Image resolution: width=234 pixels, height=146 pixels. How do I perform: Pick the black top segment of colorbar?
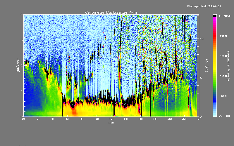coord(215,15)
